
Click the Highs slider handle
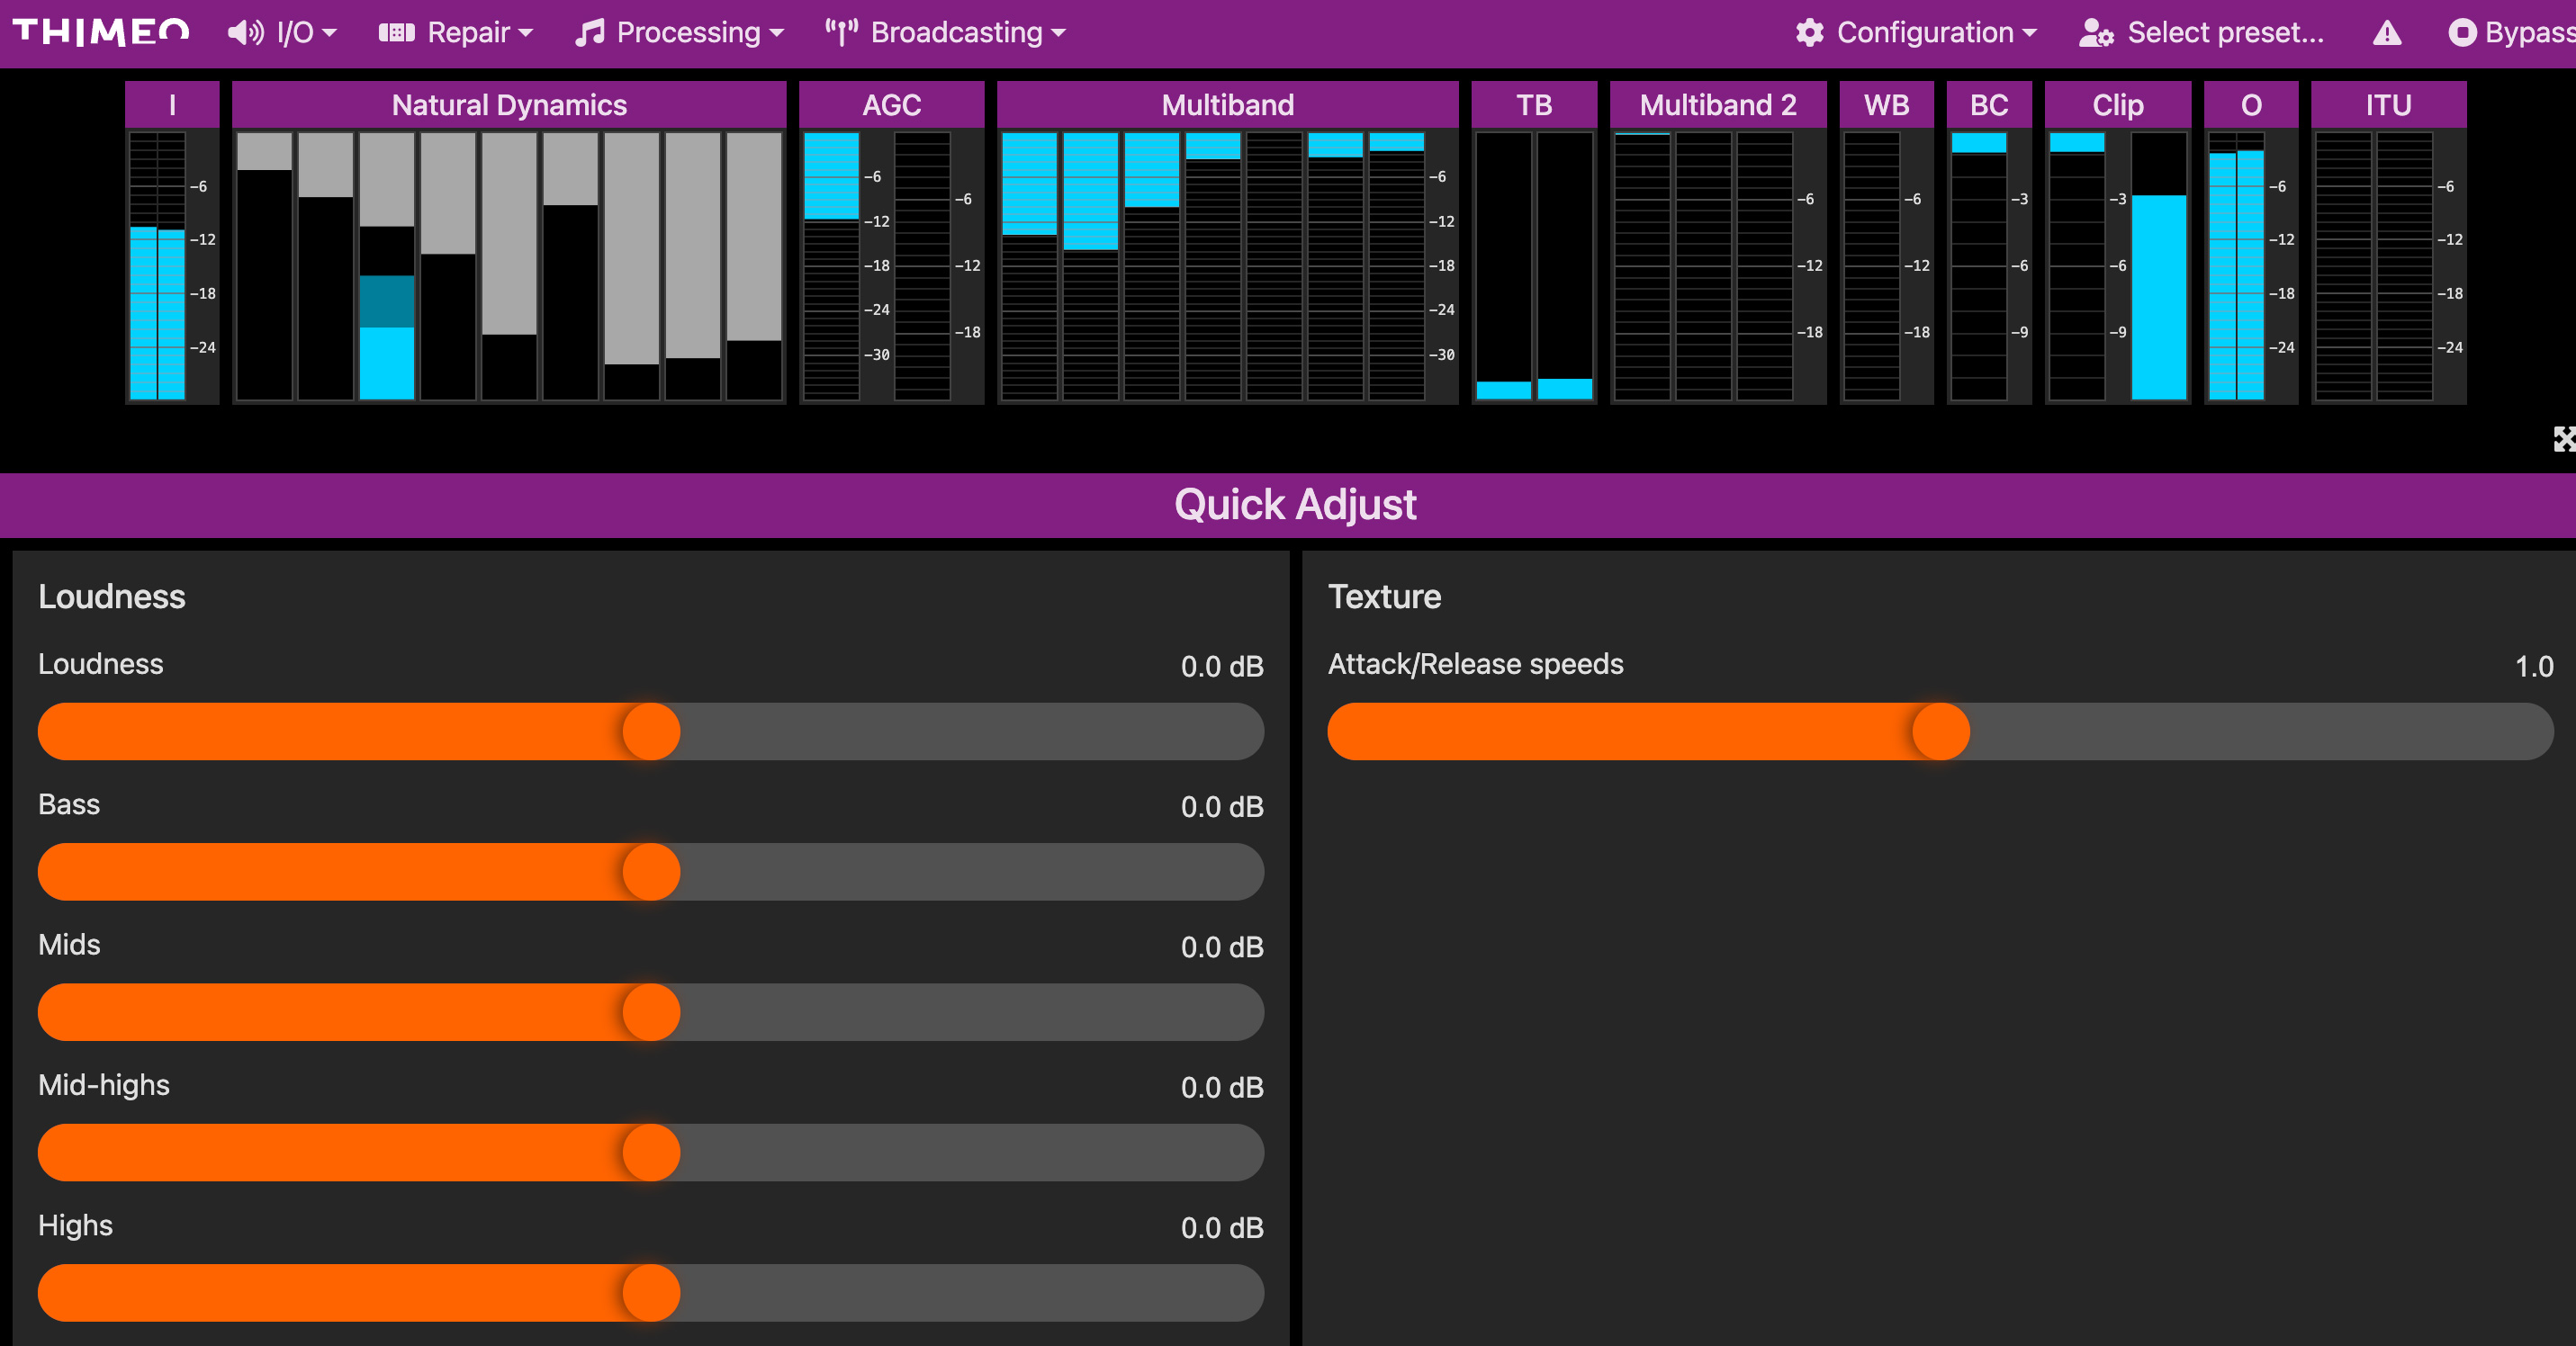(x=651, y=1293)
